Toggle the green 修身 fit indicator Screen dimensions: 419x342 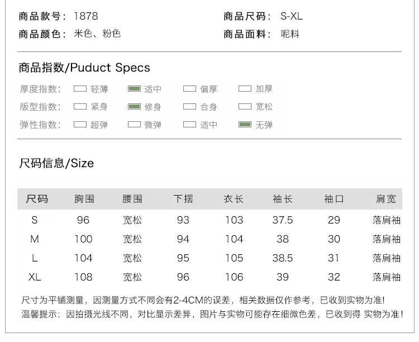click(134, 106)
